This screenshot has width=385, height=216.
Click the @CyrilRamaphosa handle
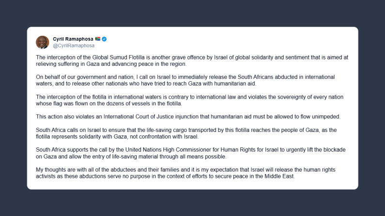pyautogui.click(x=73, y=45)
